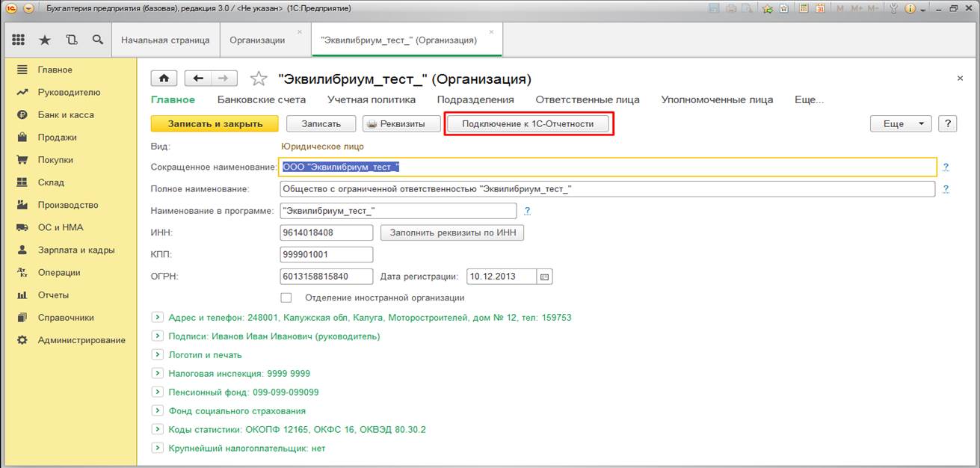Click the Search magnifier icon

(97, 40)
